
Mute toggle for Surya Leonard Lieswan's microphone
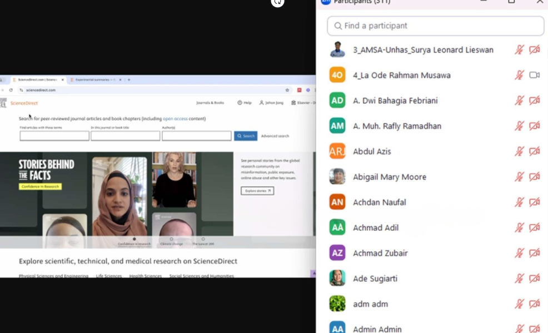click(x=519, y=50)
